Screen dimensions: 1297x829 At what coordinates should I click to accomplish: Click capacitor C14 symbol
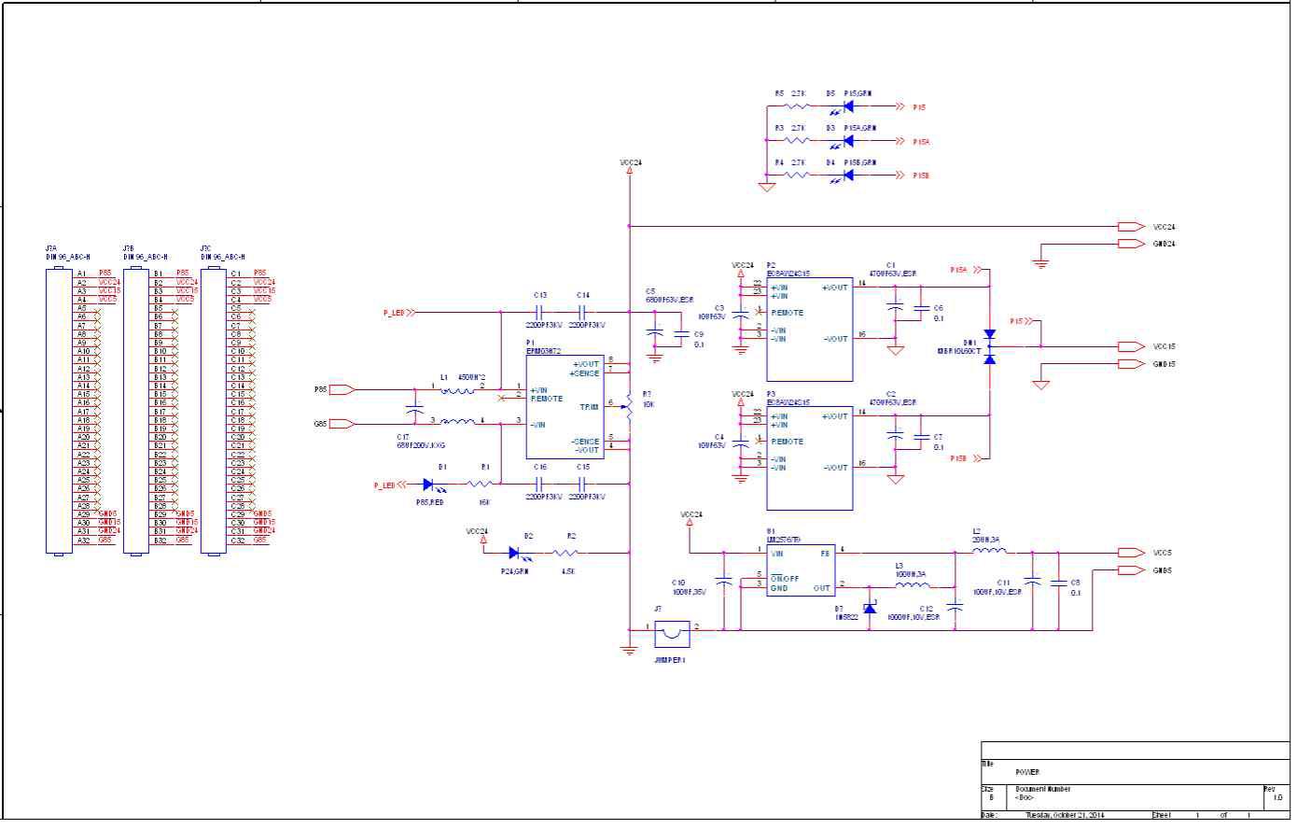click(x=581, y=313)
